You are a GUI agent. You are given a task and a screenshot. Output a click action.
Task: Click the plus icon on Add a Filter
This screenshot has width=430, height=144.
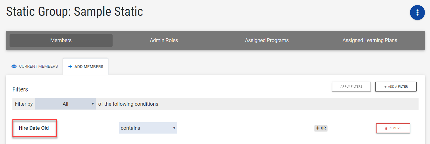coord(385,86)
